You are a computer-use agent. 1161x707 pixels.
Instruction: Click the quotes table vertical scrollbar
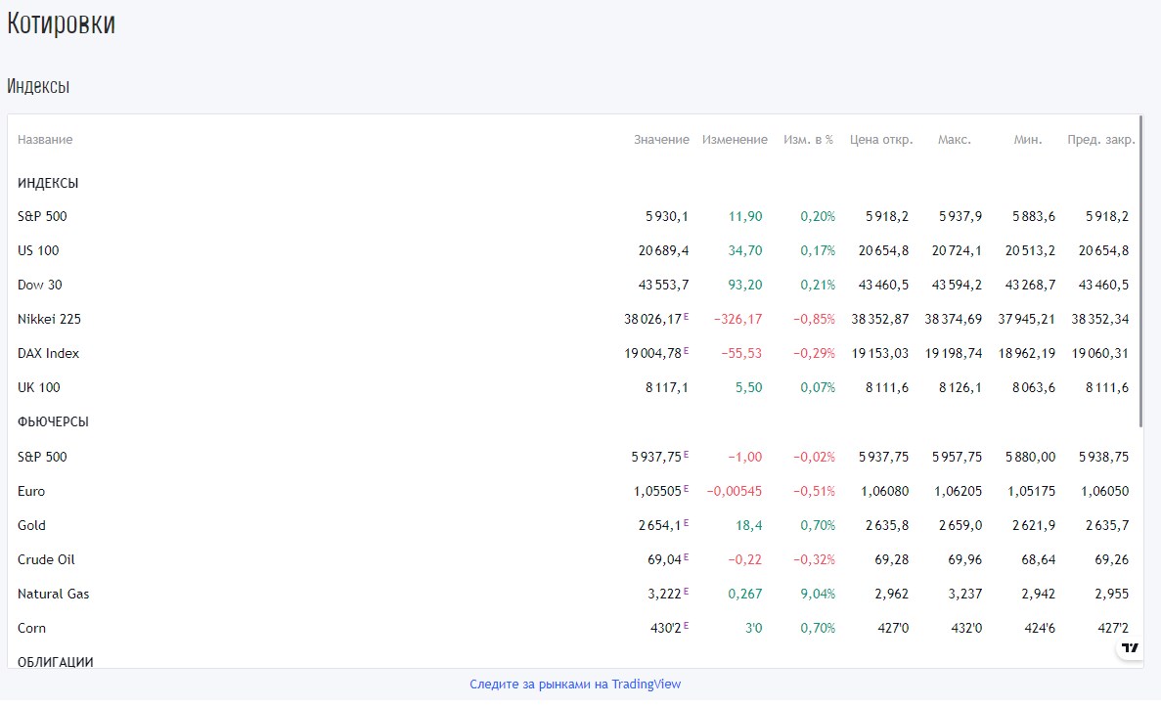(x=1140, y=274)
